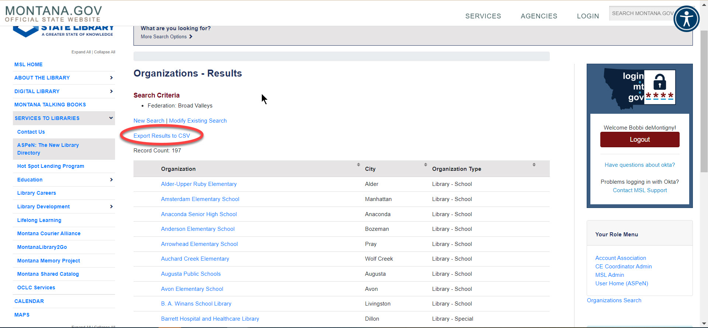Open Anaconda Senior High School organization
The height and width of the screenshot is (328, 708).
pyautogui.click(x=199, y=214)
